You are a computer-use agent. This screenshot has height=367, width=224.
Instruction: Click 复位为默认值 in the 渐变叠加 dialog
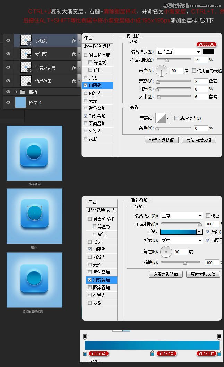[203, 274]
